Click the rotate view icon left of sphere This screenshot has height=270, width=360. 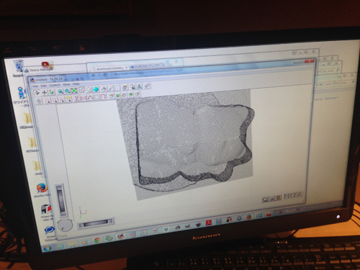tap(82, 90)
